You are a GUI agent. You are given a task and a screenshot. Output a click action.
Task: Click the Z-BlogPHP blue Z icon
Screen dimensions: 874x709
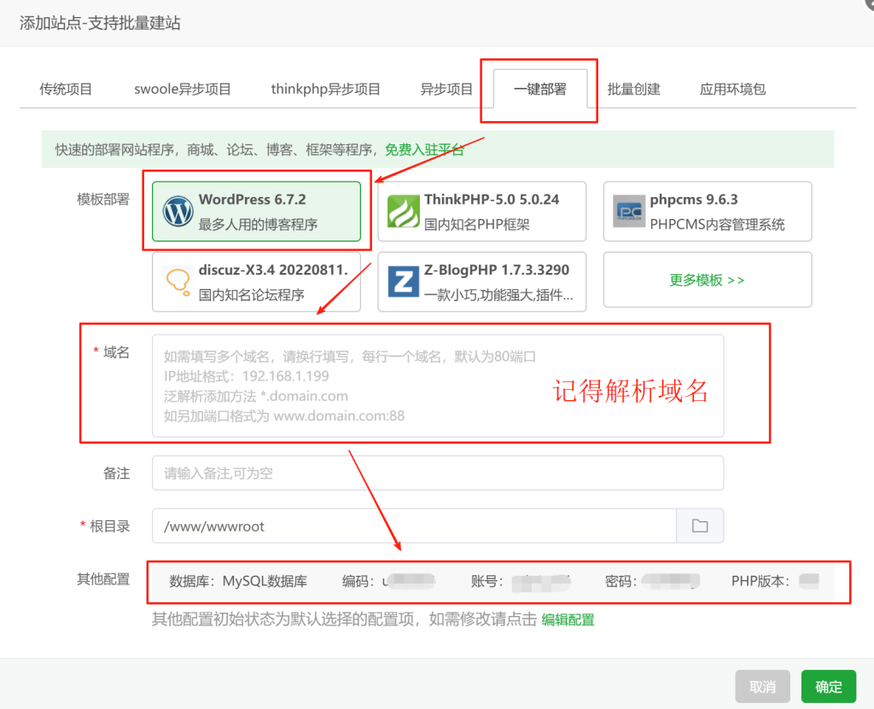click(404, 282)
